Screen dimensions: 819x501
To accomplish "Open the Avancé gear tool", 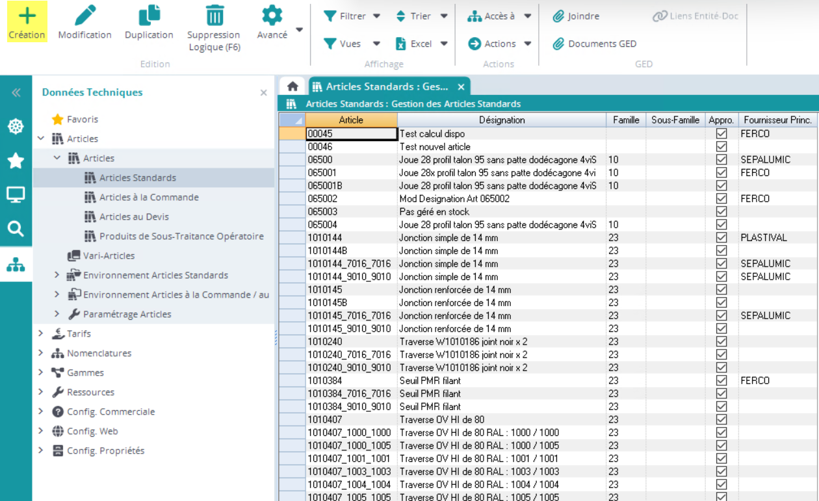I will (272, 16).
